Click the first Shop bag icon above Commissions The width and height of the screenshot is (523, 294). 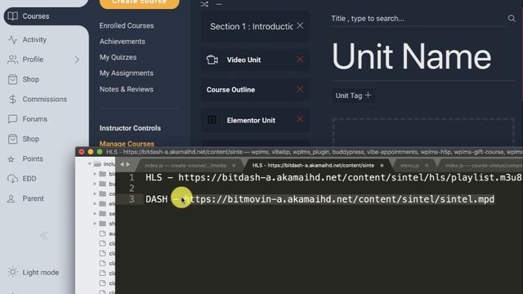pyautogui.click(x=13, y=79)
